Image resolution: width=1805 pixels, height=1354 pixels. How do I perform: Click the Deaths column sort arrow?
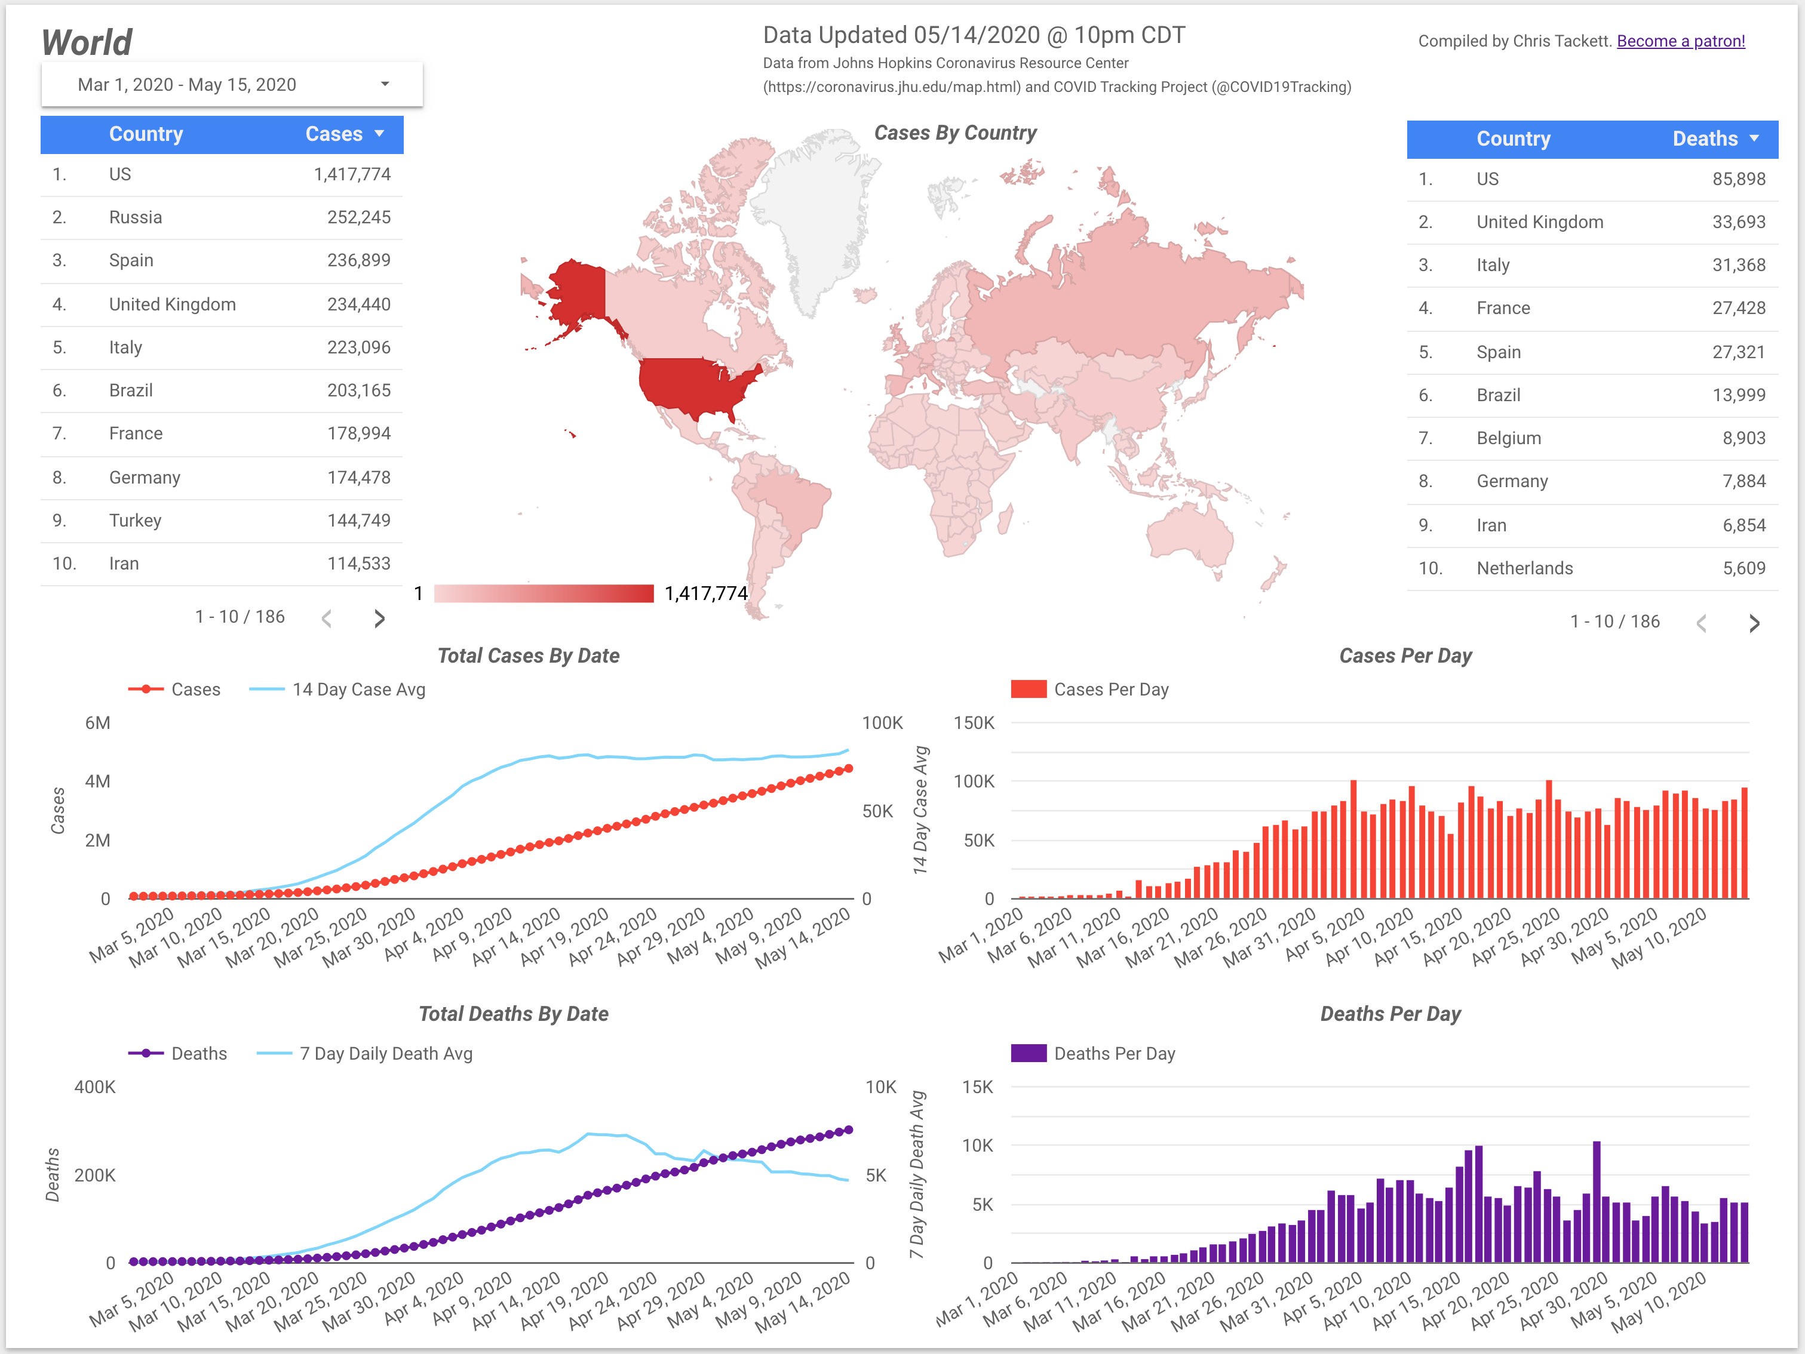[1754, 139]
